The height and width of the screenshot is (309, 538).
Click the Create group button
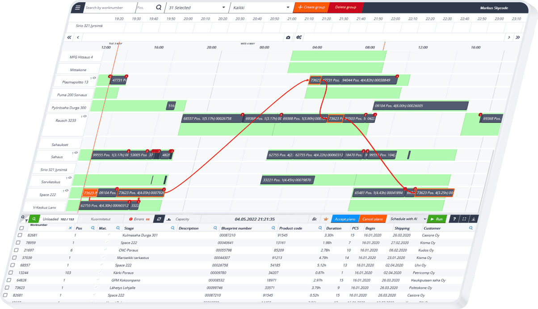tap(311, 8)
